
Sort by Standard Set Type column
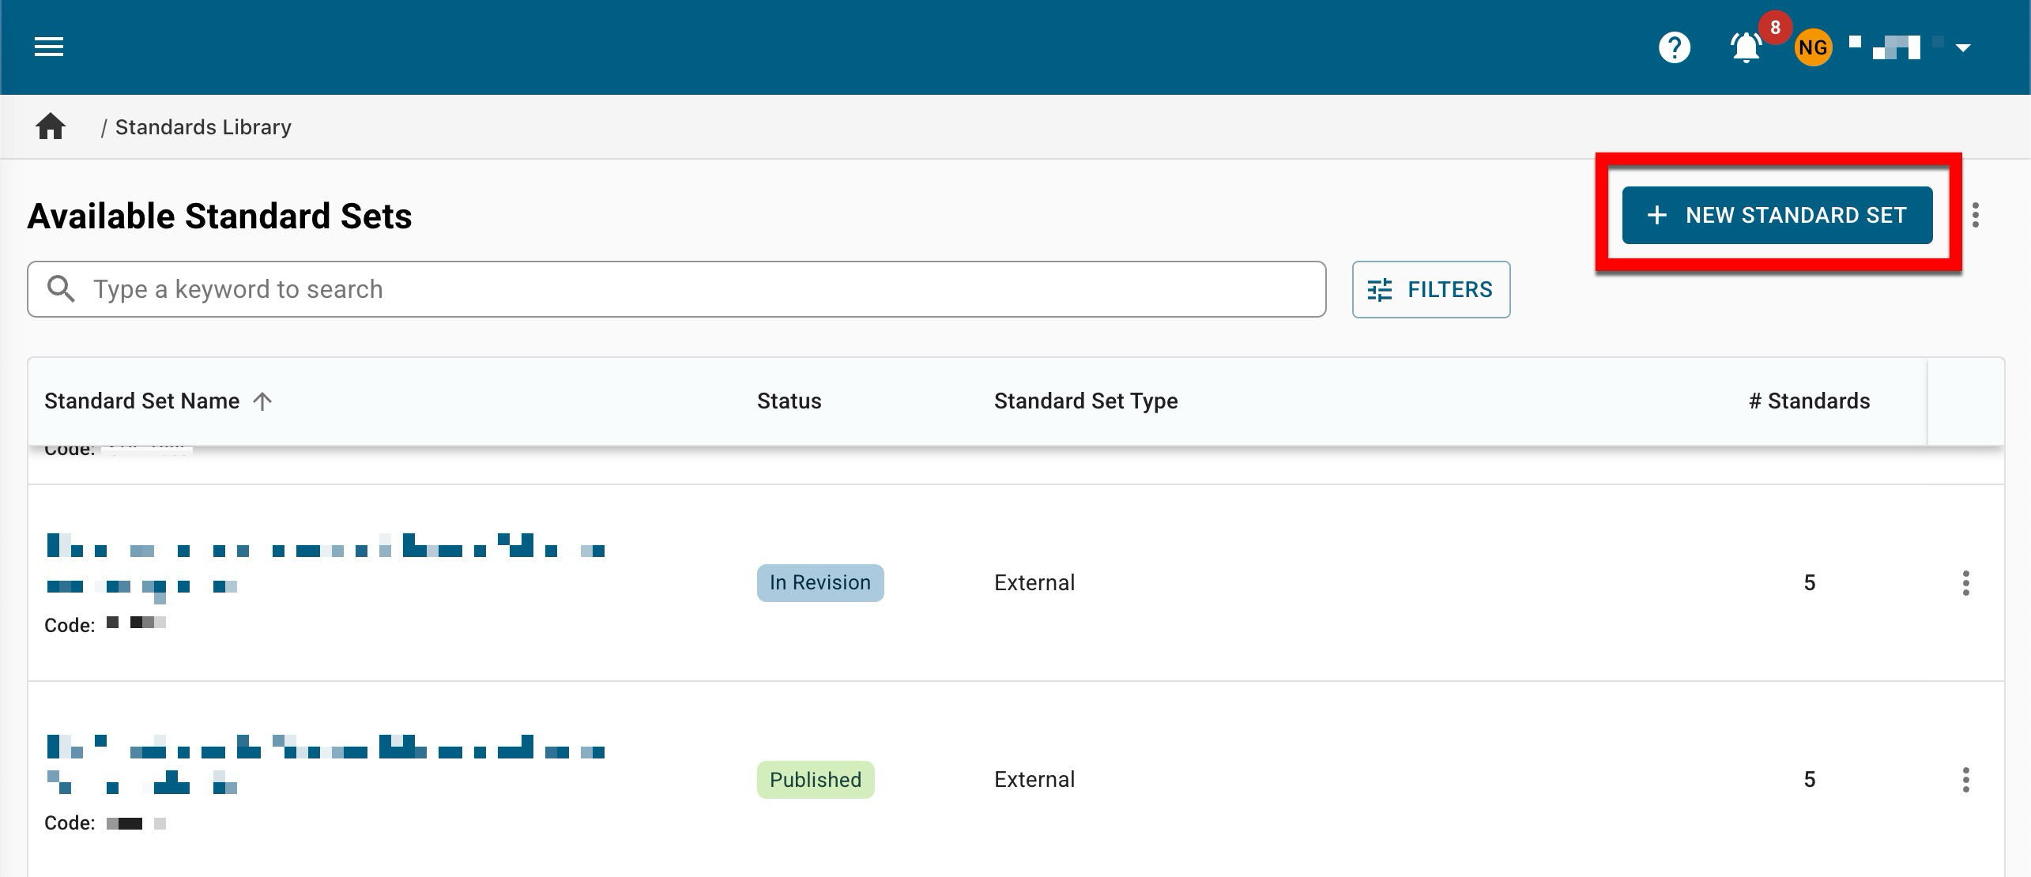(x=1085, y=401)
